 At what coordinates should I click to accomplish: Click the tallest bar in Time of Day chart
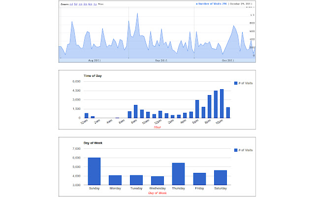click(221, 104)
